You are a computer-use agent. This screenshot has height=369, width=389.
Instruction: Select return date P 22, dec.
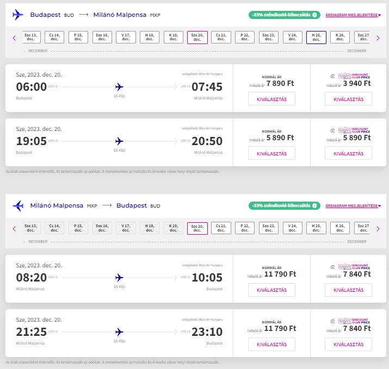pos(245,228)
